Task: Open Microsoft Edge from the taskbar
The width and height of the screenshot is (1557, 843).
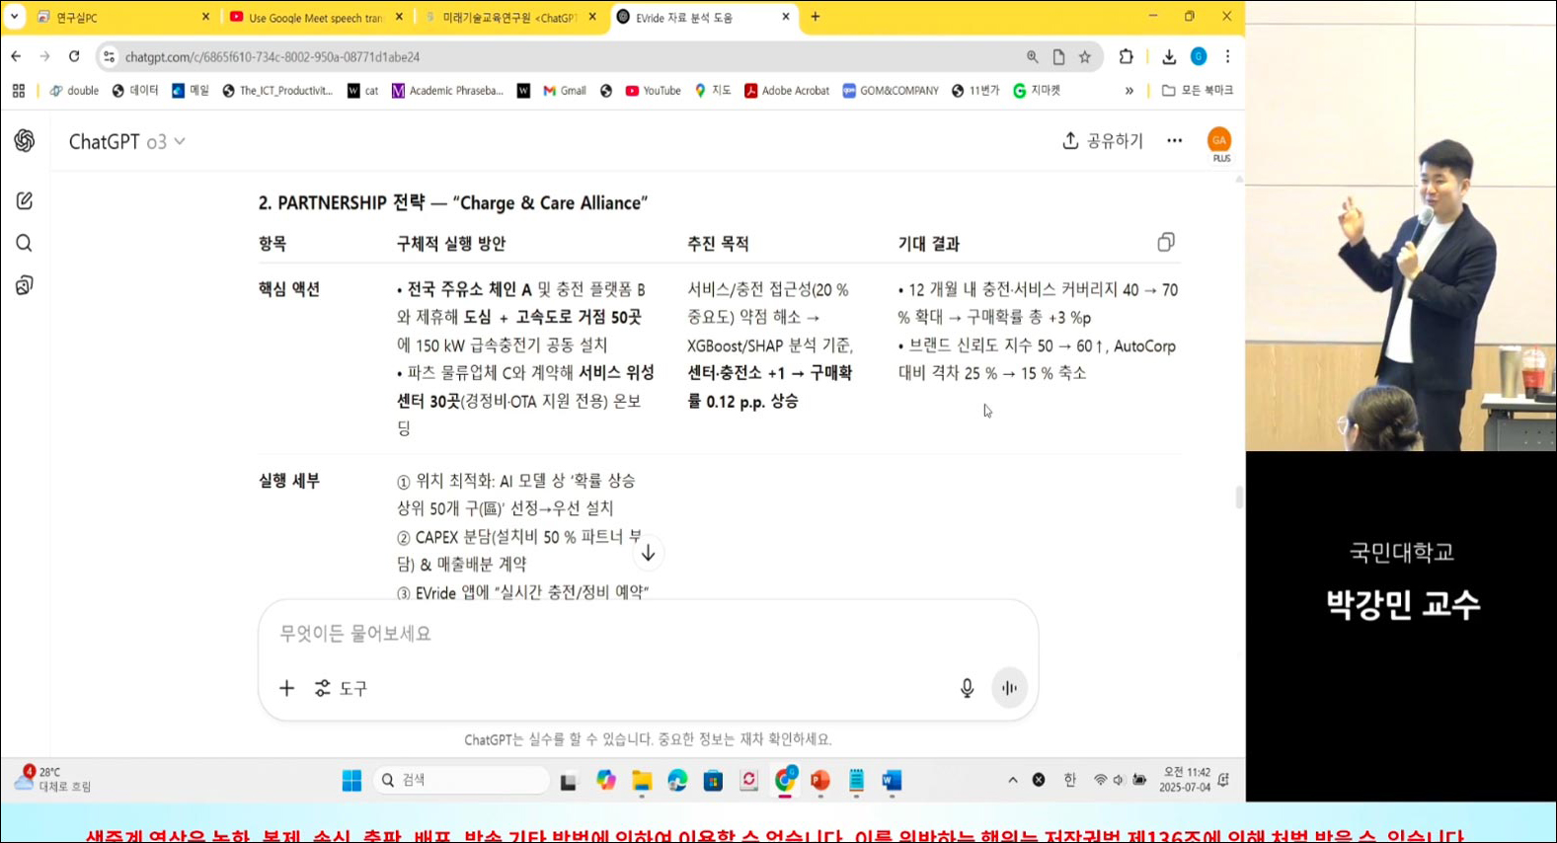Action: click(x=677, y=780)
